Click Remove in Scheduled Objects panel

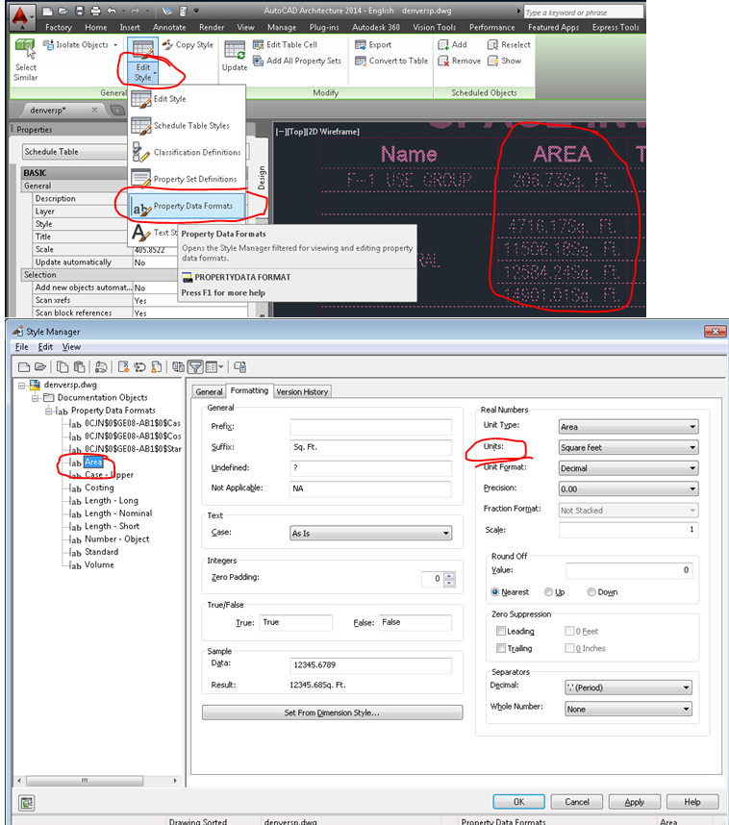[x=459, y=61]
